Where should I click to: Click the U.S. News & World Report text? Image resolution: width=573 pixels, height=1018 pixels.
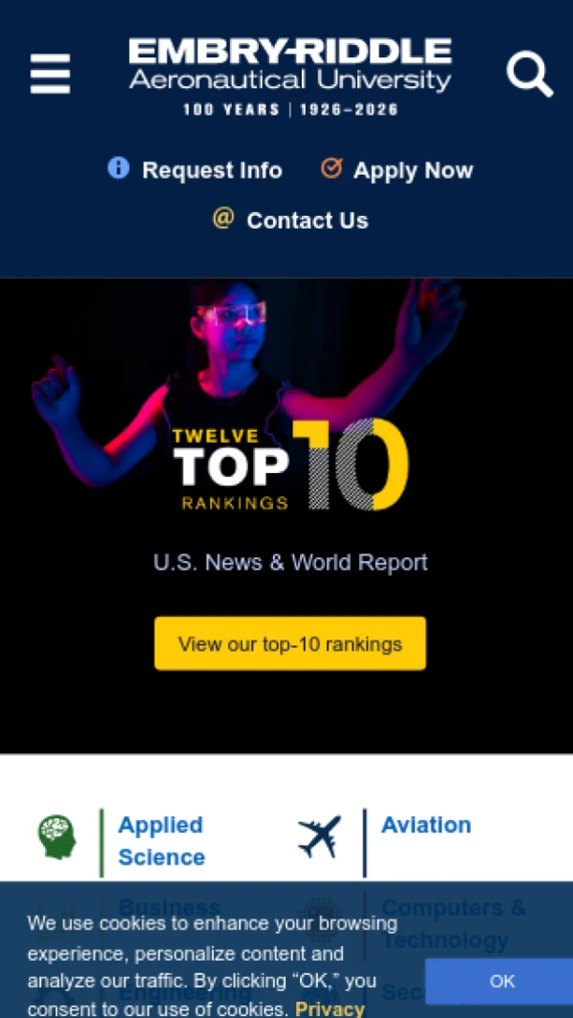290,562
